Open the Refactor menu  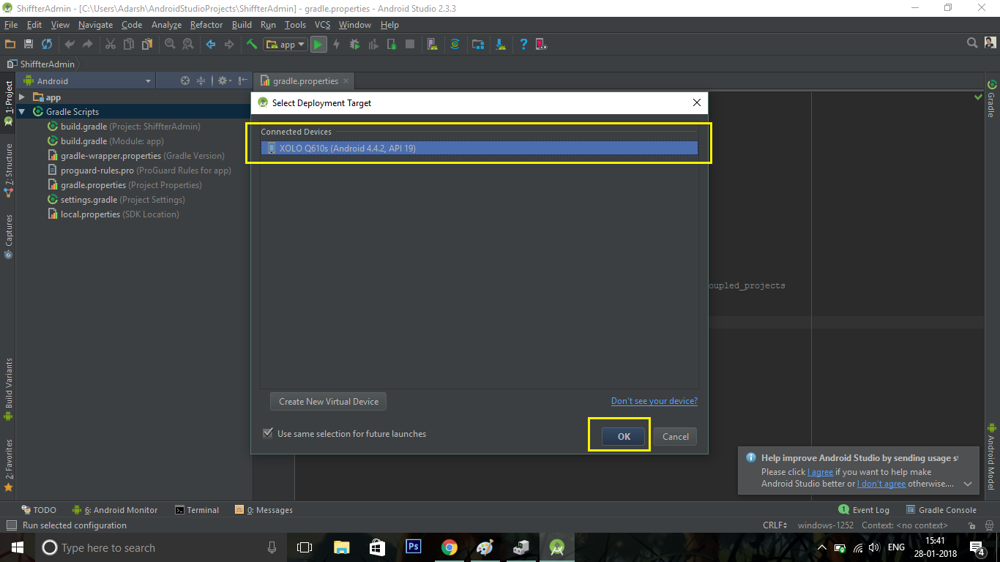[206, 25]
